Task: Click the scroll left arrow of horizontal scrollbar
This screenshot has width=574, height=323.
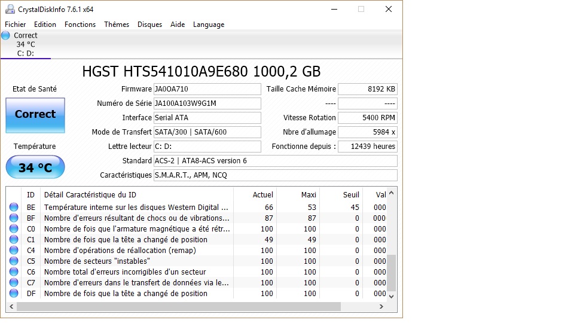Action: click(11, 306)
